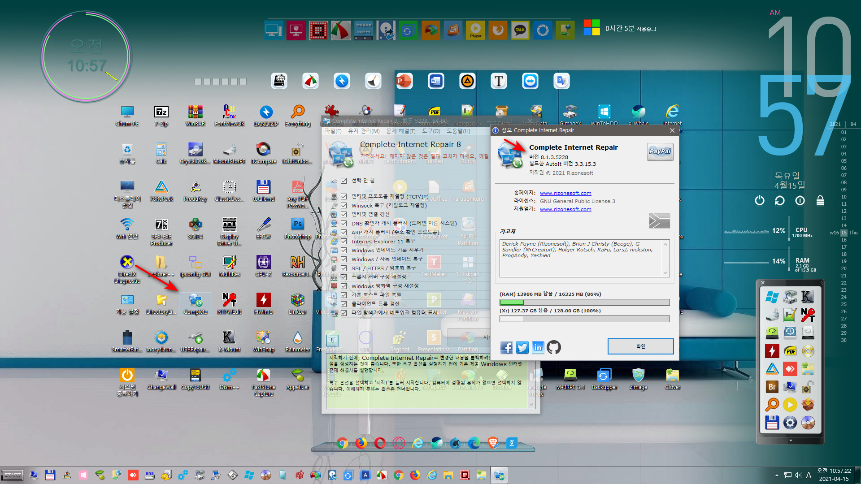This screenshot has height=484, width=861.
Task: Open the Clover desktop icon
Action: (673, 379)
